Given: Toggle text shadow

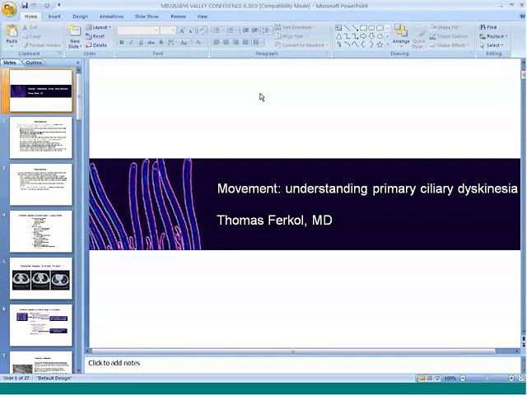Looking at the screenshot, I should tap(161, 42).
